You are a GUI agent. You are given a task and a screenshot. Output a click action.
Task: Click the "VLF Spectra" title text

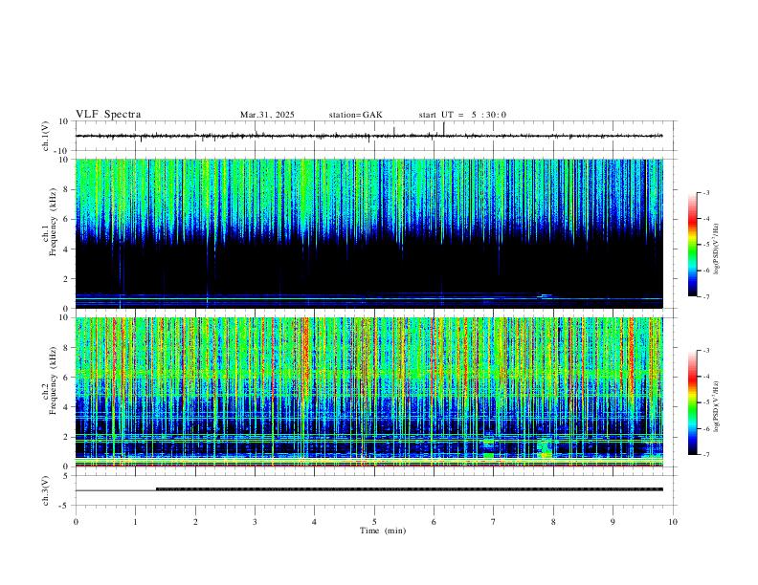click(x=108, y=115)
